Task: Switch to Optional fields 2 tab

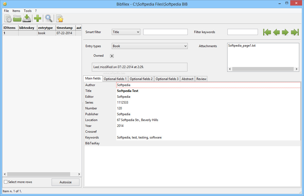Action: [x=141, y=79]
